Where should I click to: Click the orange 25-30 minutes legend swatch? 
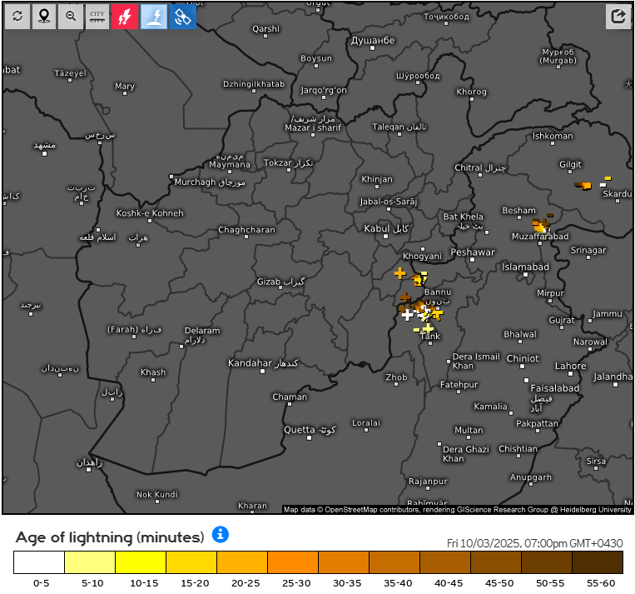pos(293,562)
